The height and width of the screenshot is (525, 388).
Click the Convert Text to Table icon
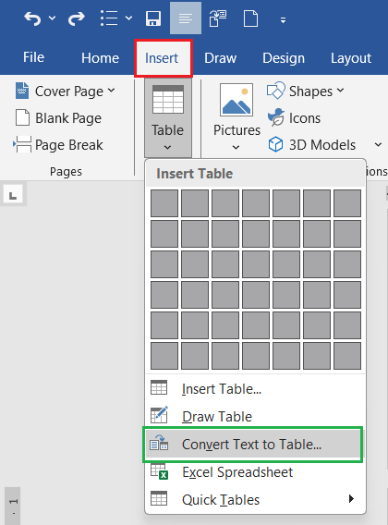pos(159,444)
